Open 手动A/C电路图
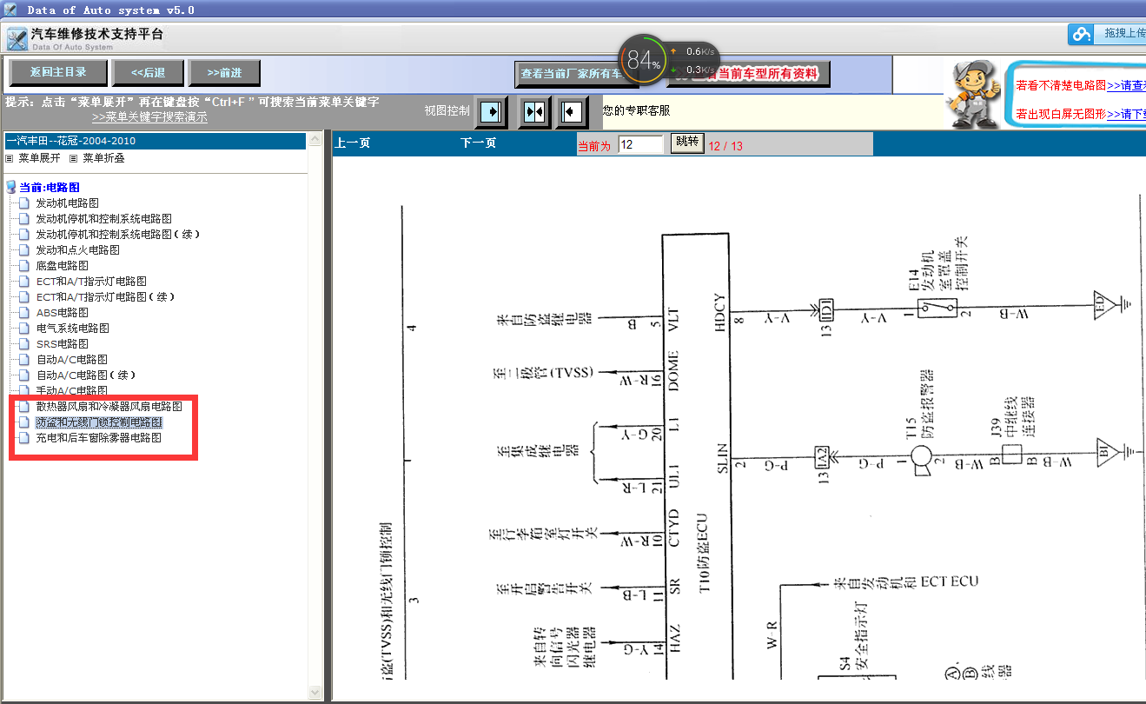 71,390
